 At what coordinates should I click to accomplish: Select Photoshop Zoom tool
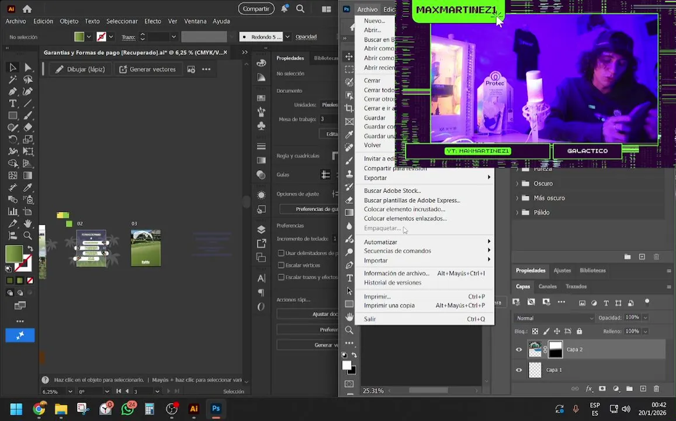pyautogui.click(x=349, y=330)
